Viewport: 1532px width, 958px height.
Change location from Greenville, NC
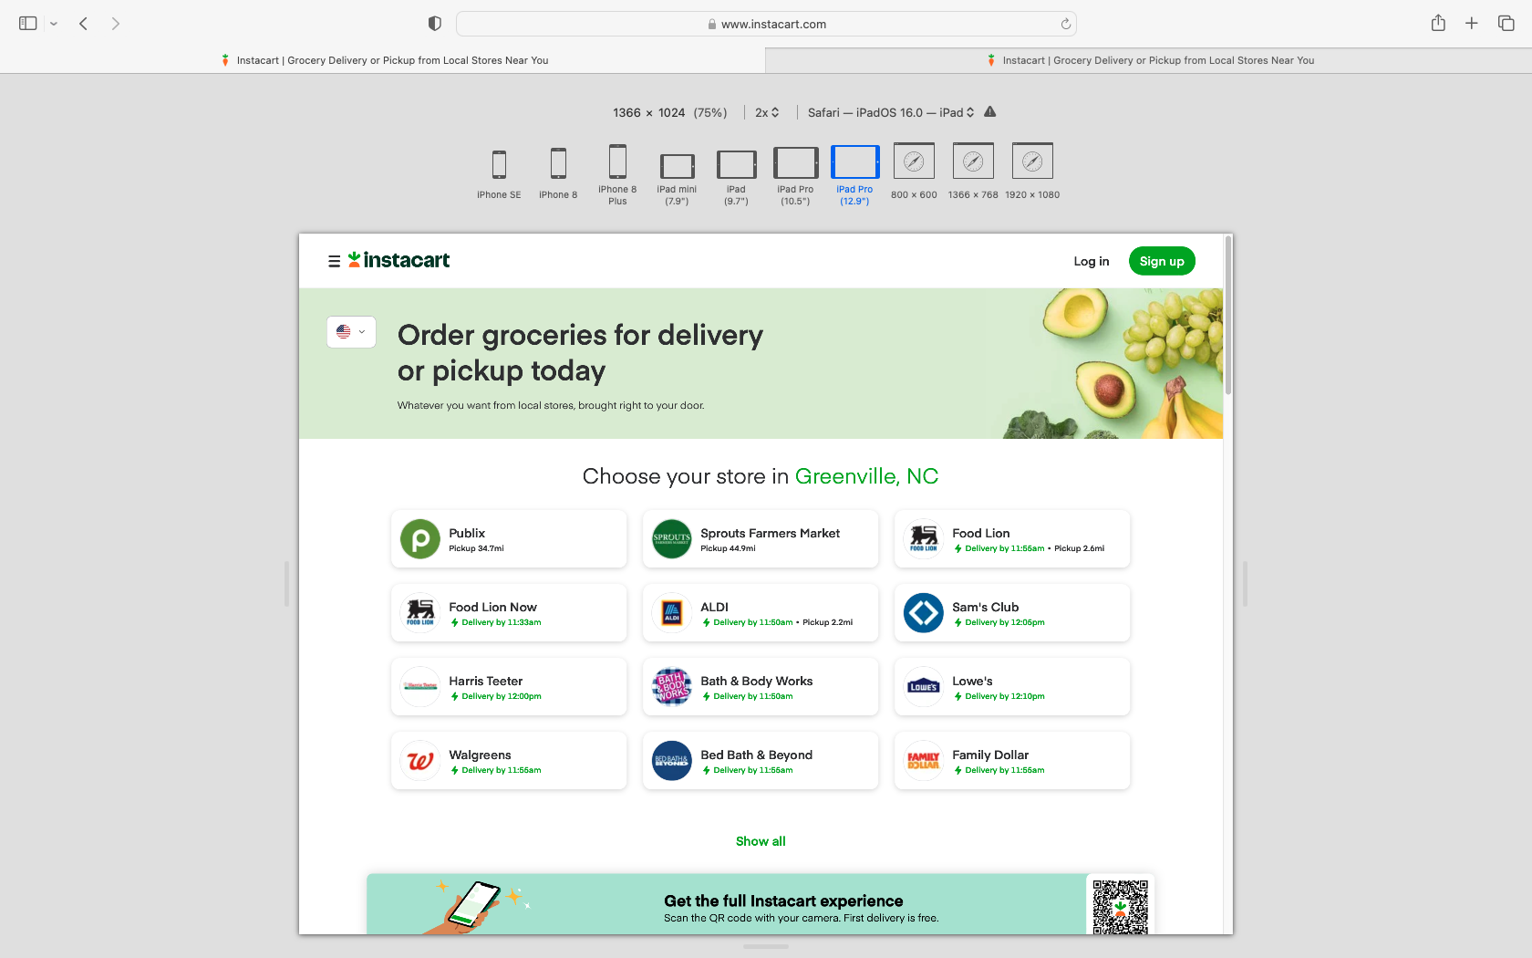click(866, 476)
